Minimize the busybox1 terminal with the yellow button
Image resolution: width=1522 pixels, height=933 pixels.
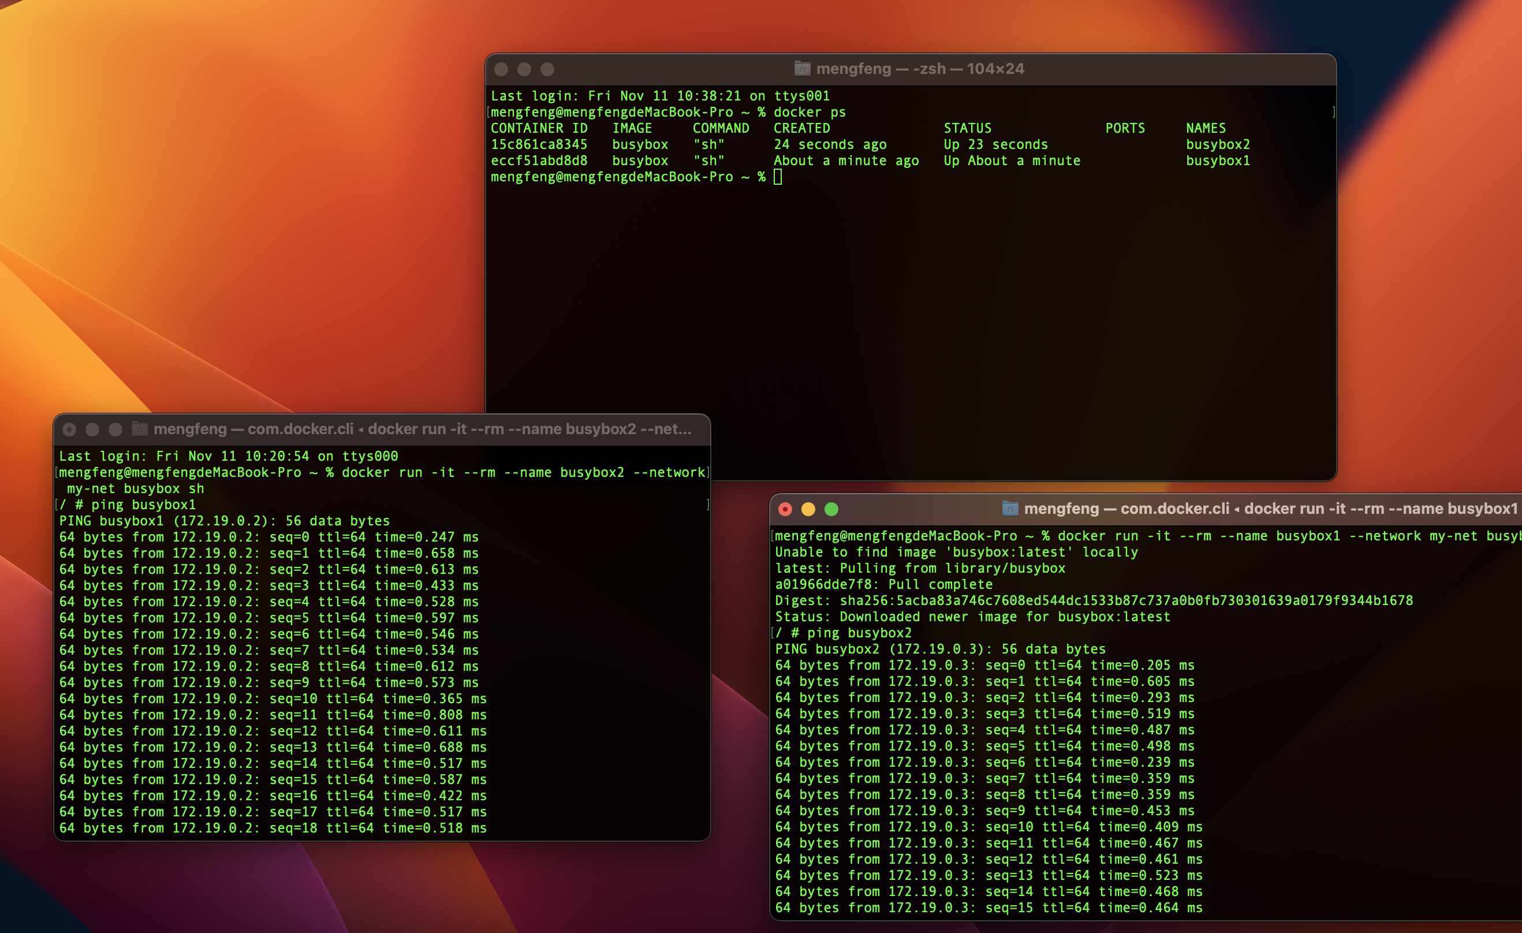point(808,509)
